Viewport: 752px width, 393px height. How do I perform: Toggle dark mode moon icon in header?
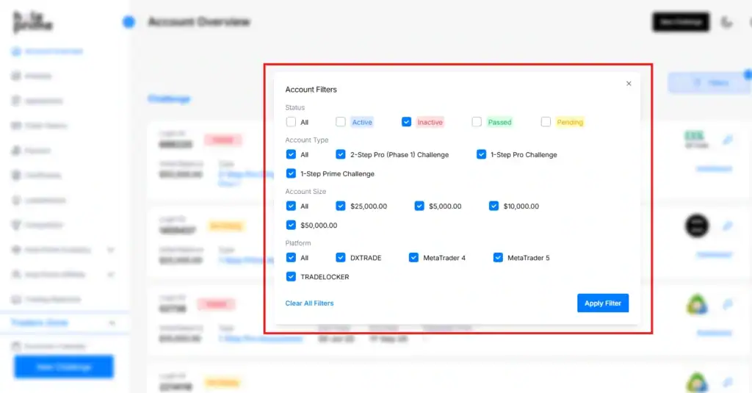[727, 22]
